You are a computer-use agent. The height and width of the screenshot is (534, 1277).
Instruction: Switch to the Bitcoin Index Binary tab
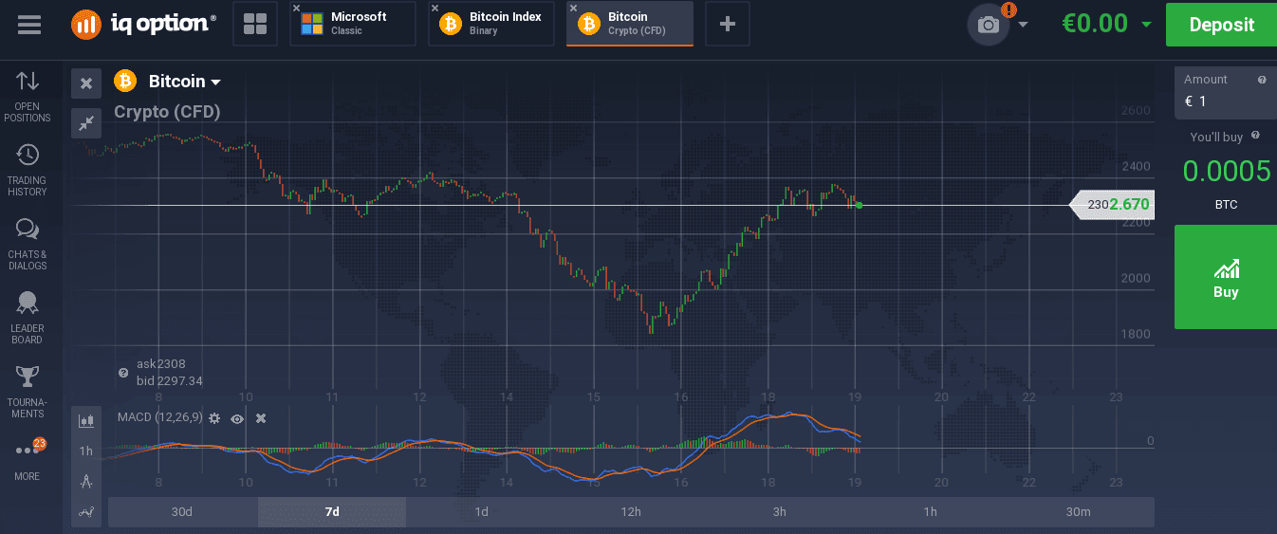click(x=491, y=24)
